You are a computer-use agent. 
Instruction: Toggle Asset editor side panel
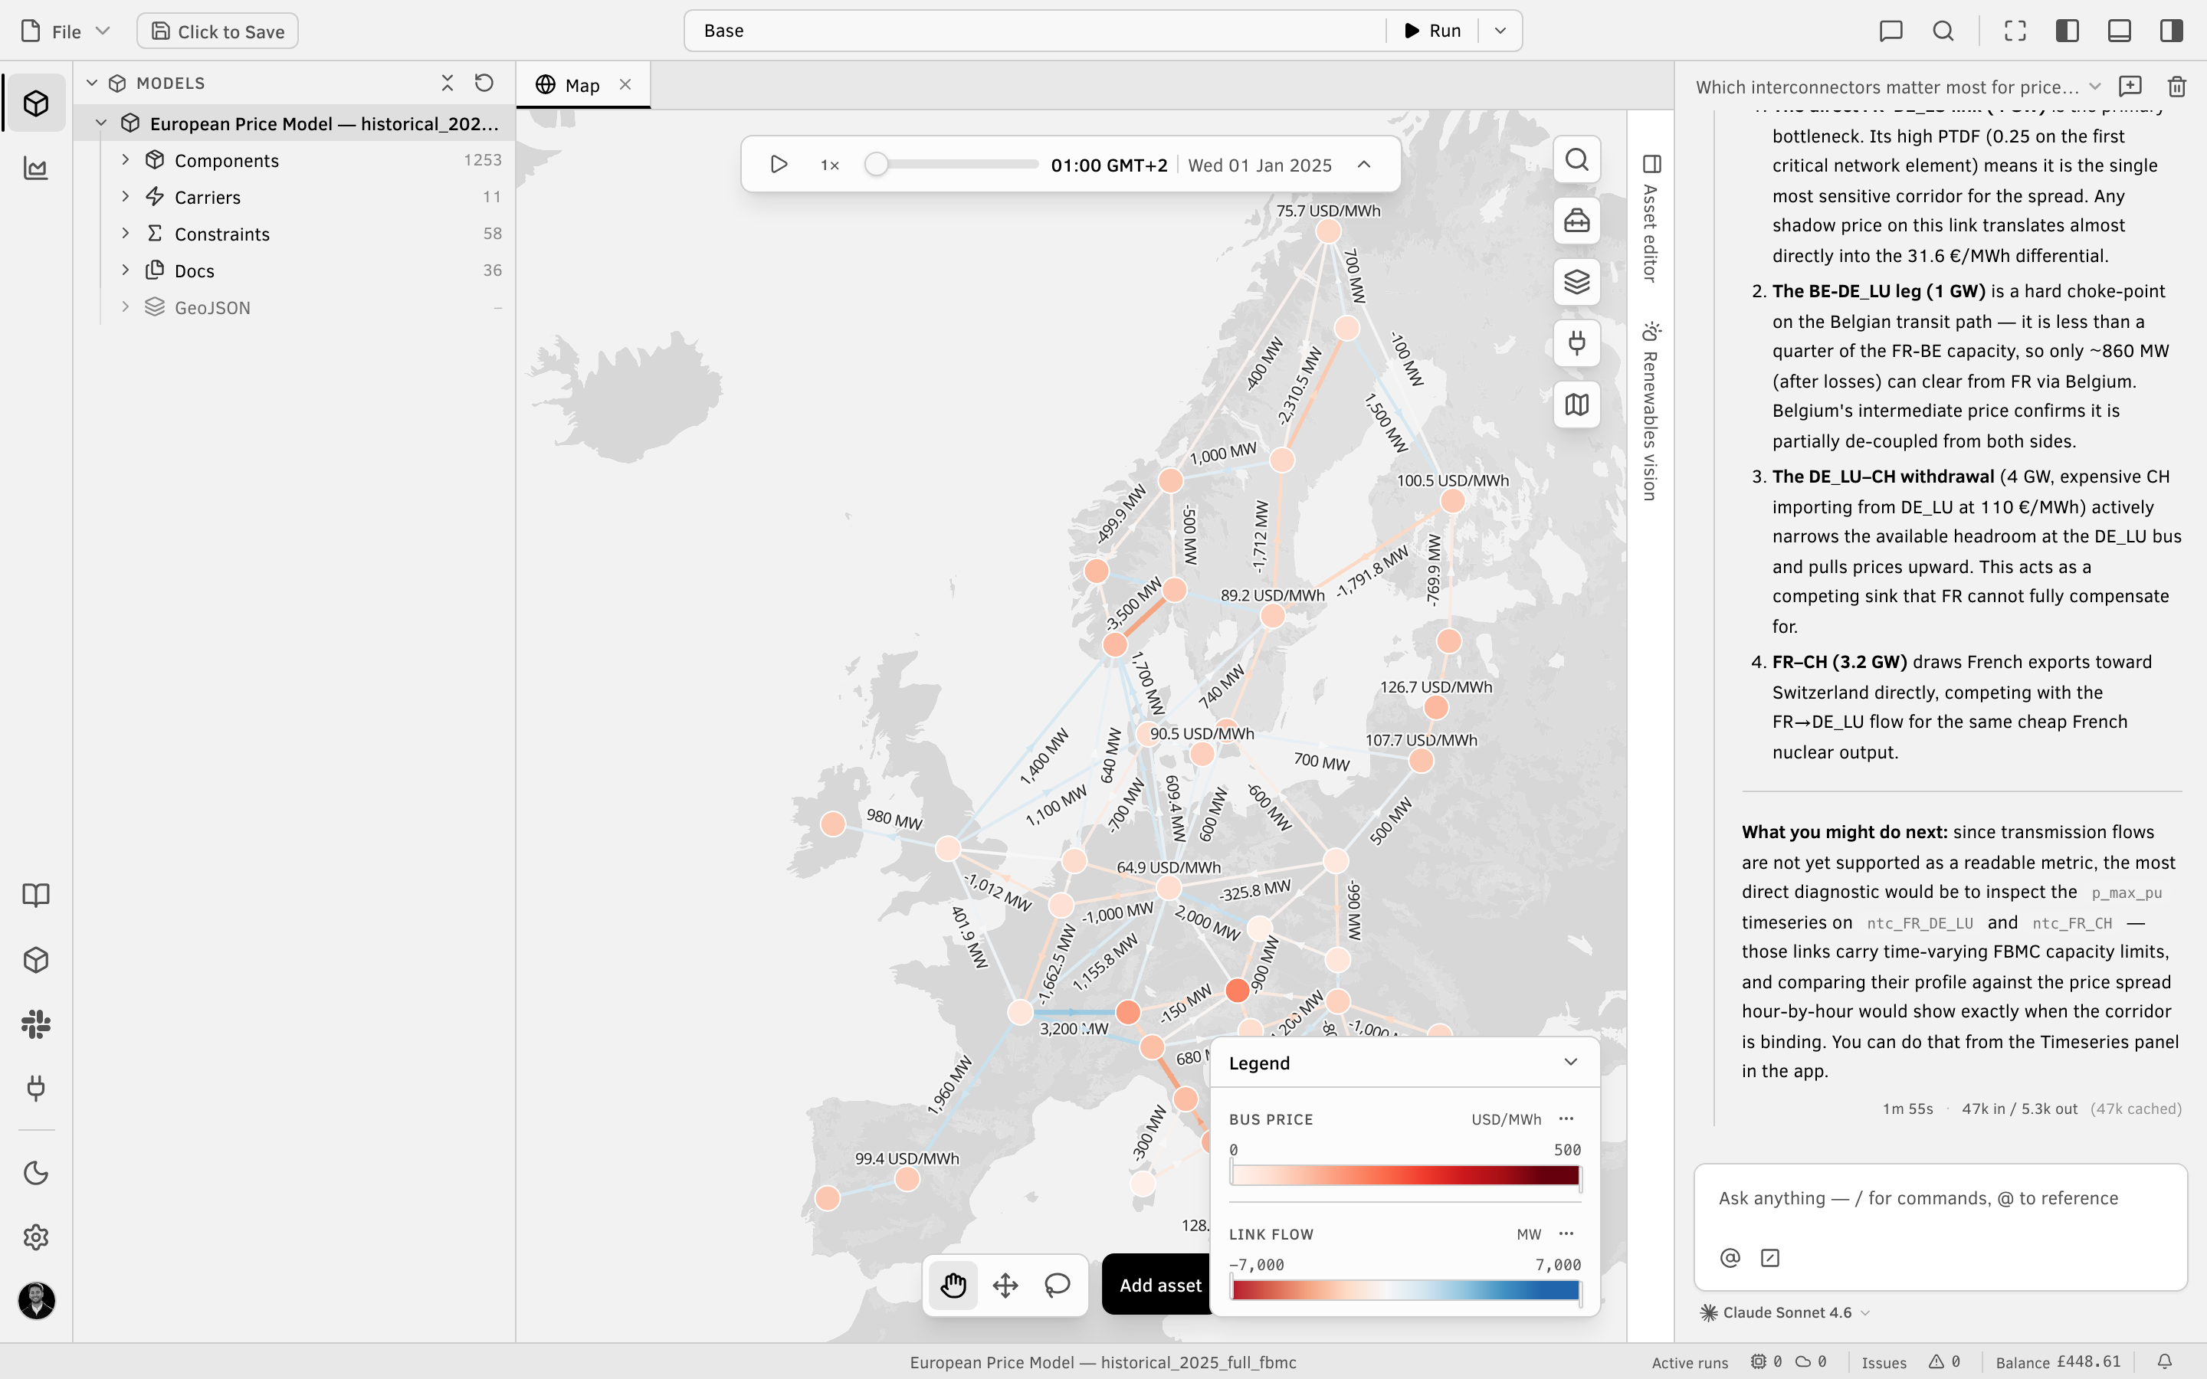pyautogui.click(x=1651, y=219)
